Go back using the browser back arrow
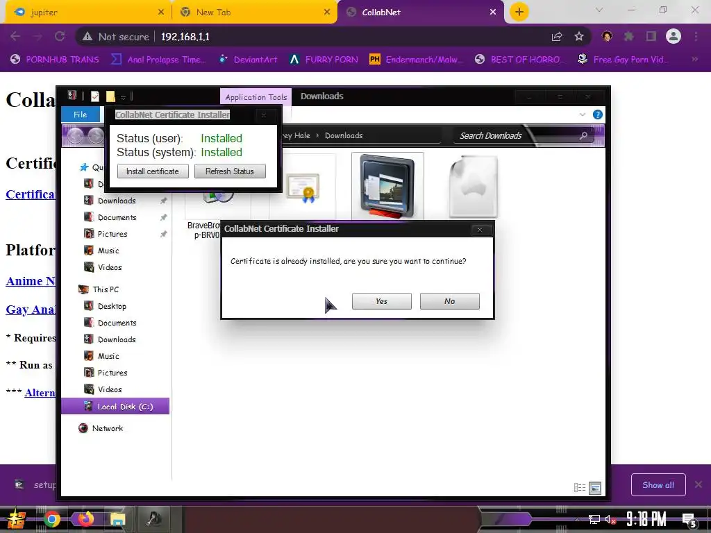This screenshot has width=711, height=533. [x=15, y=37]
